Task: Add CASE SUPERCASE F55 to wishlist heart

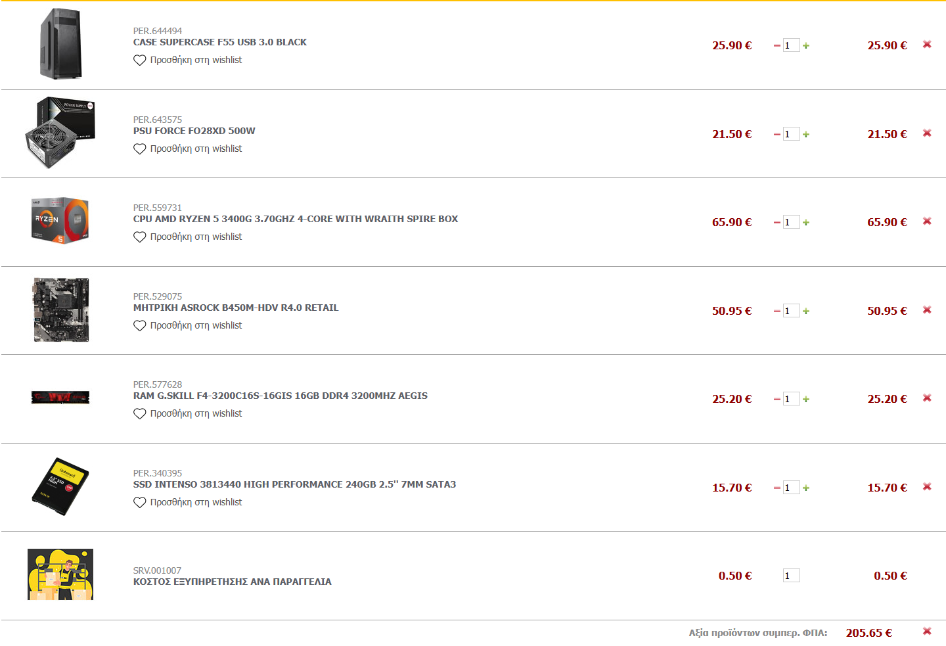Action: pos(140,60)
